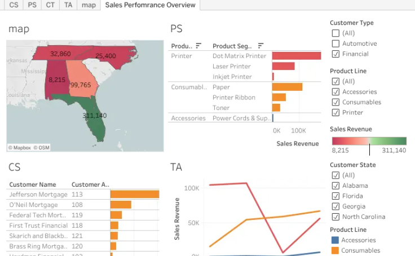Viewport: 415px width, 256px height.
Task: Click the OSM attribution link
Action: pos(42,148)
